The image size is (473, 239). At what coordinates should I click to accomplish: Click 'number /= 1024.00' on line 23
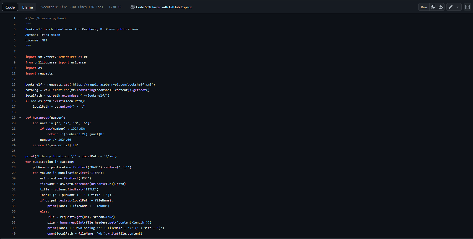click(56, 140)
